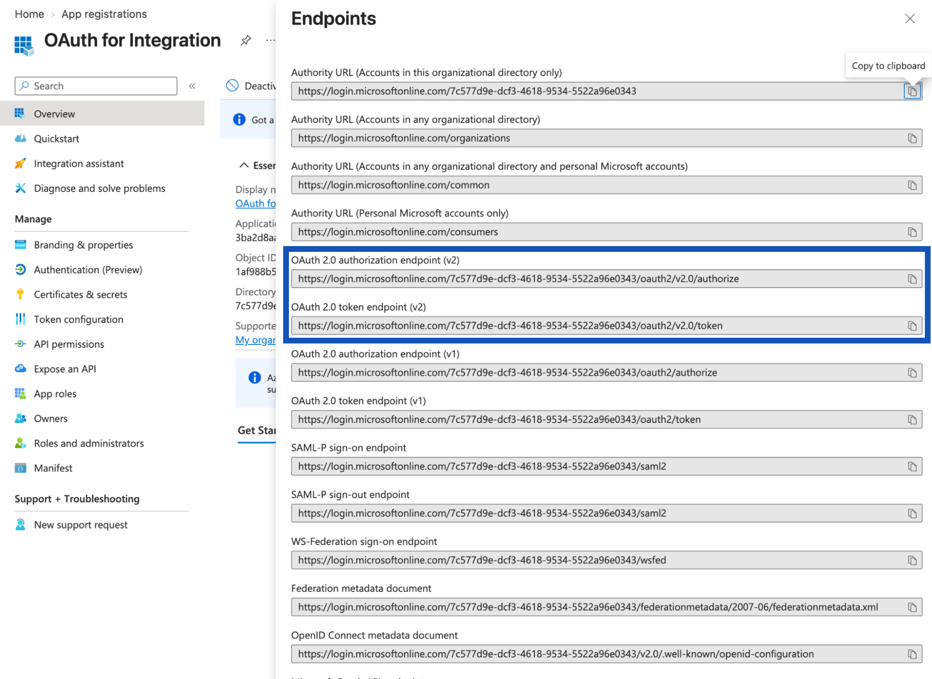
Task: Copy SAML-P sign-out endpoint URL
Action: tap(912, 513)
